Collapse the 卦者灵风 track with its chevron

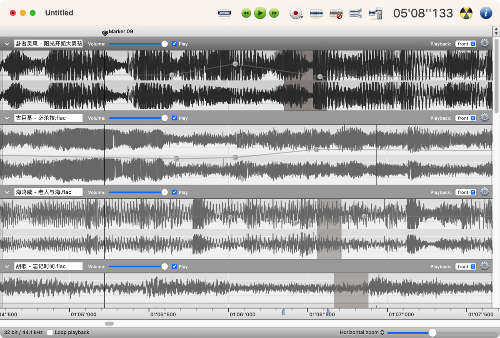tap(7, 44)
